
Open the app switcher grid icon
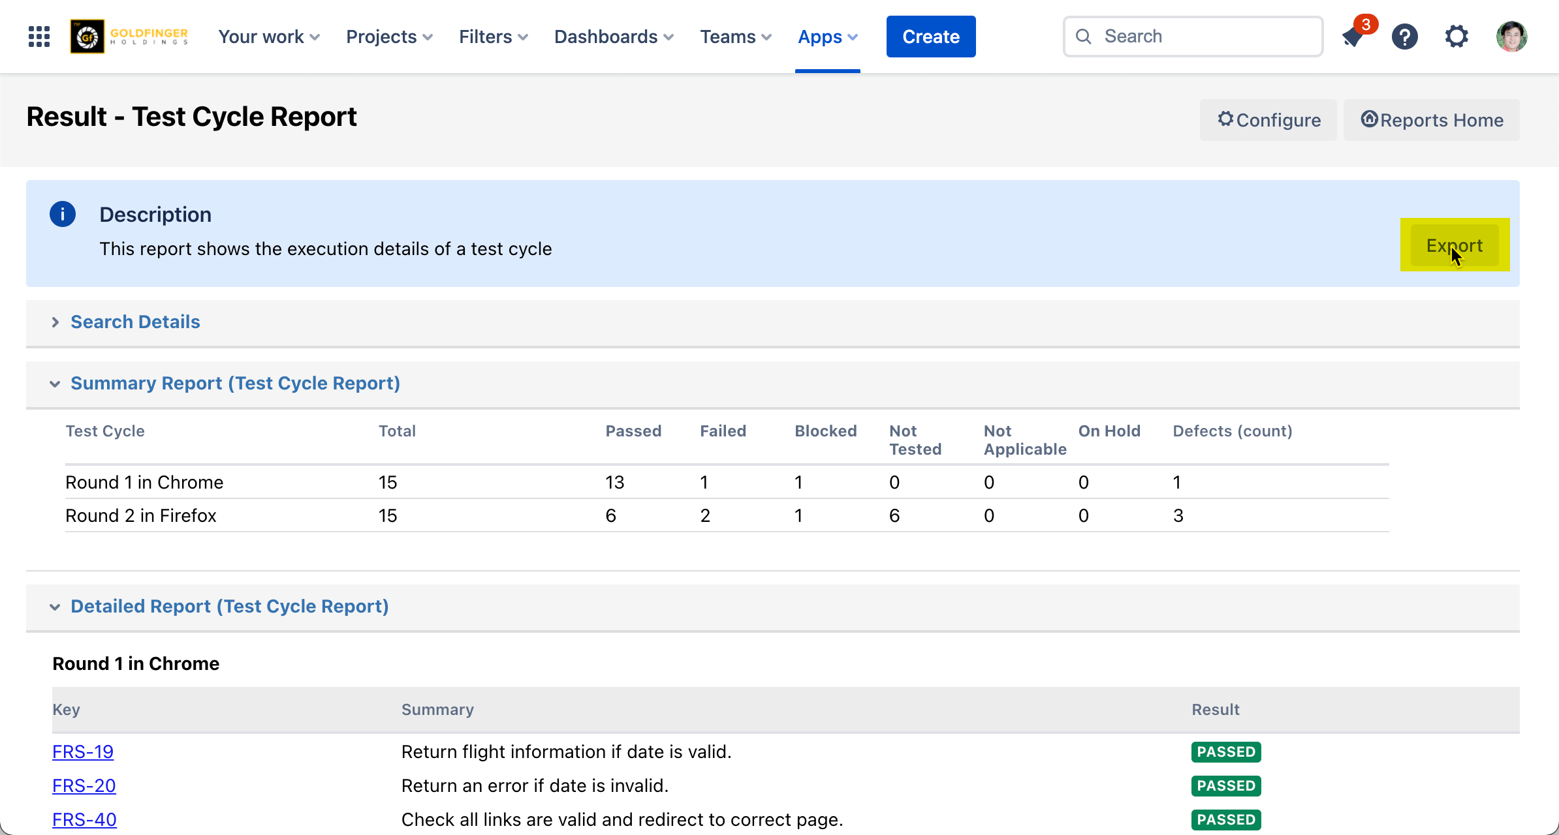point(39,37)
